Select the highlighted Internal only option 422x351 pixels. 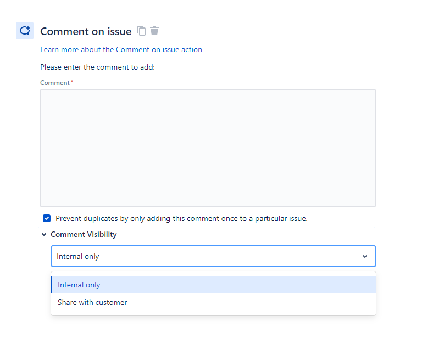[x=213, y=285]
